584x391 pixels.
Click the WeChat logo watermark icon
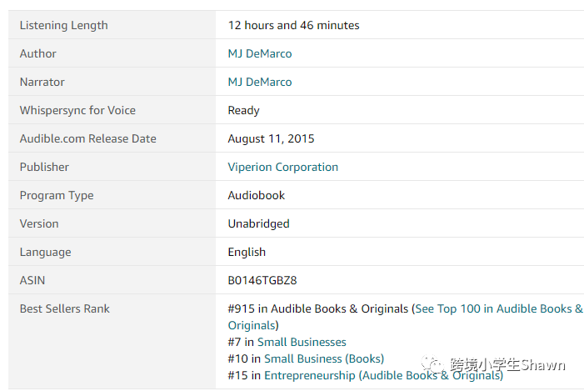tap(432, 363)
